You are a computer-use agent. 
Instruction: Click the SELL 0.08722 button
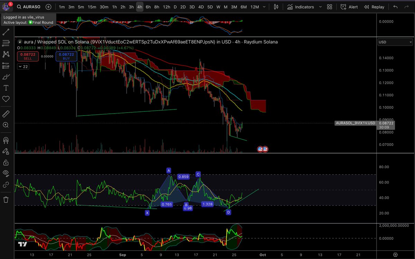pyautogui.click(x=28, y=56)
